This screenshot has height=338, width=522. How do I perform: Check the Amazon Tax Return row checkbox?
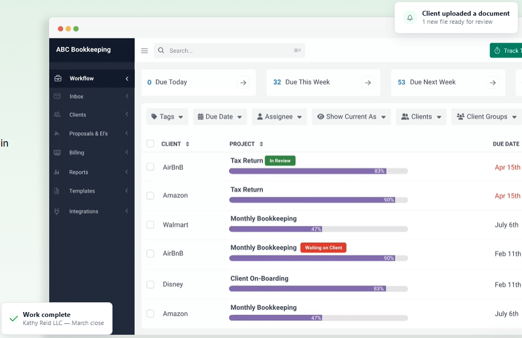click(x=150, y=196)
